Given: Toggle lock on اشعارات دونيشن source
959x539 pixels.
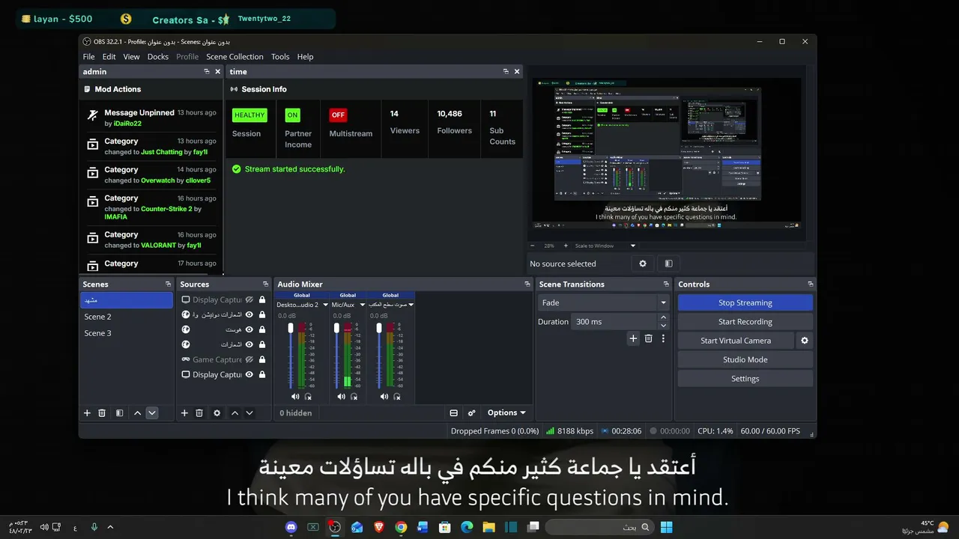Looking at the screenshot, I should [x=262, y=314].
